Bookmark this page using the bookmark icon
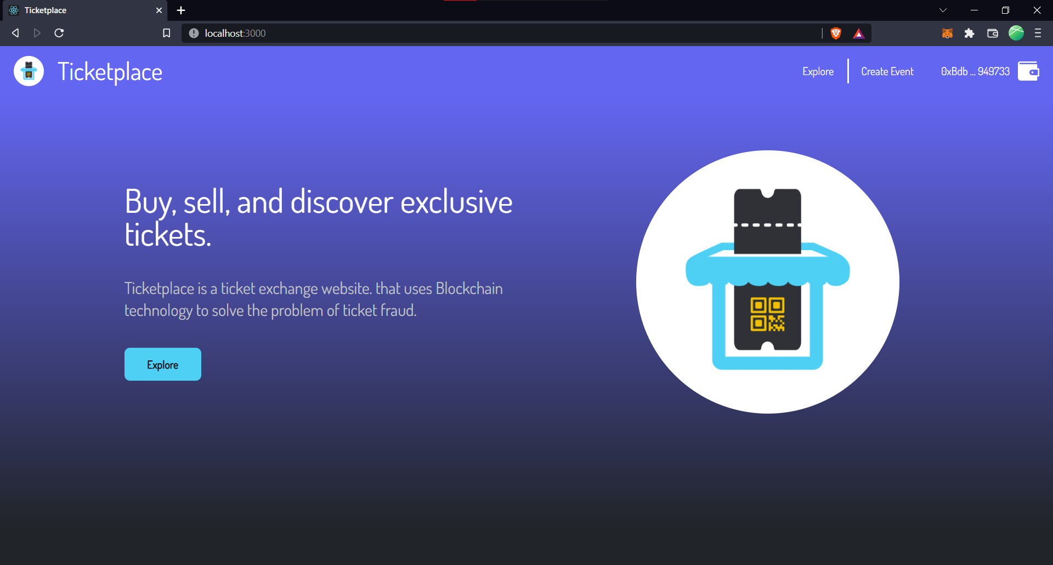This screenshot has width=1053, height=565. click(167, 33)
